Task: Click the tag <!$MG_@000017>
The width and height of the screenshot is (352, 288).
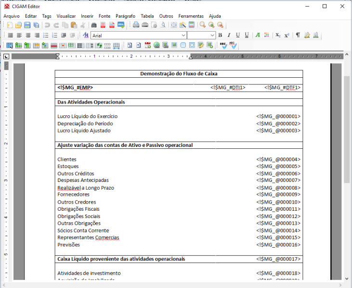Action: (x=278, y=259)
